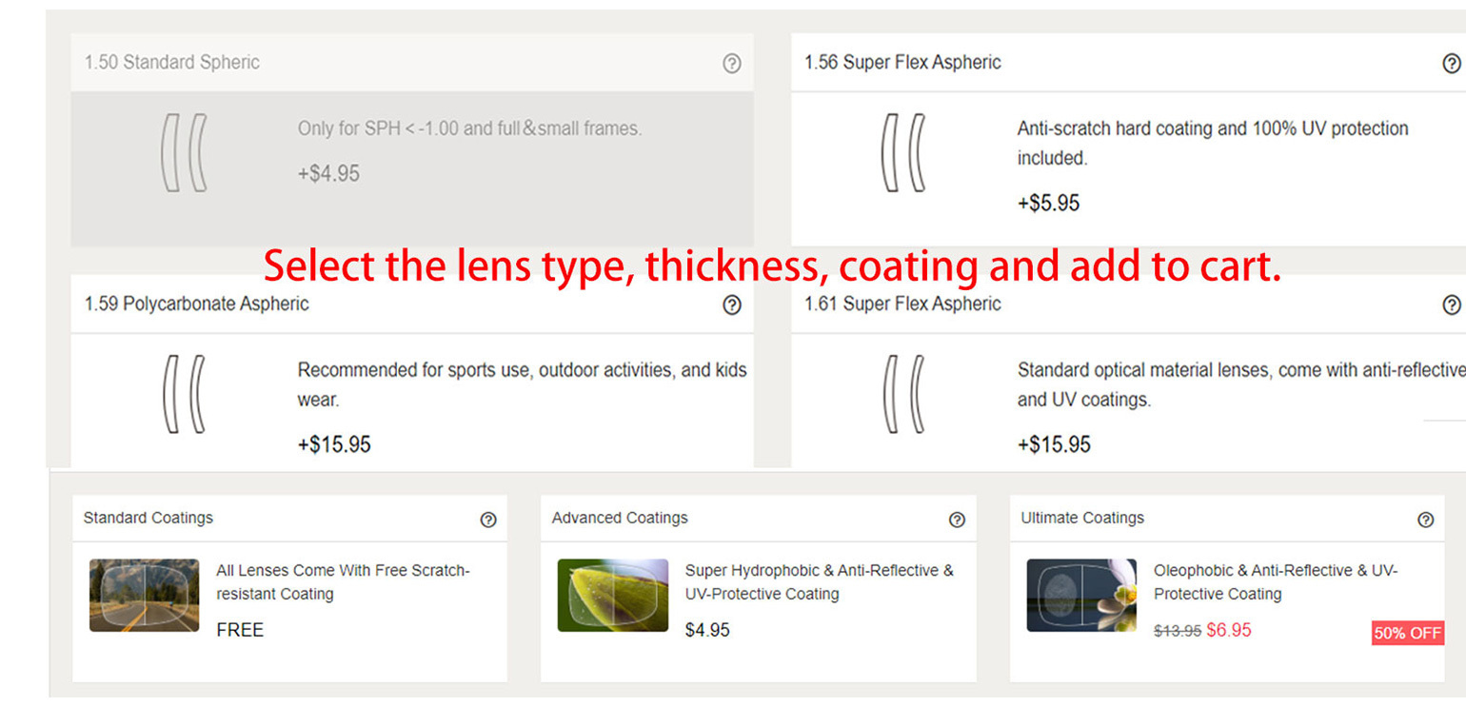Viewport: 1466px width, 707px height.
Task: Click the Standard Coatings road thumbnail
Action: click(x=144, y=596)
